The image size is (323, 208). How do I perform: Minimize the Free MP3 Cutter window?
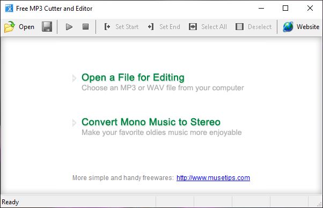(261, 8)
